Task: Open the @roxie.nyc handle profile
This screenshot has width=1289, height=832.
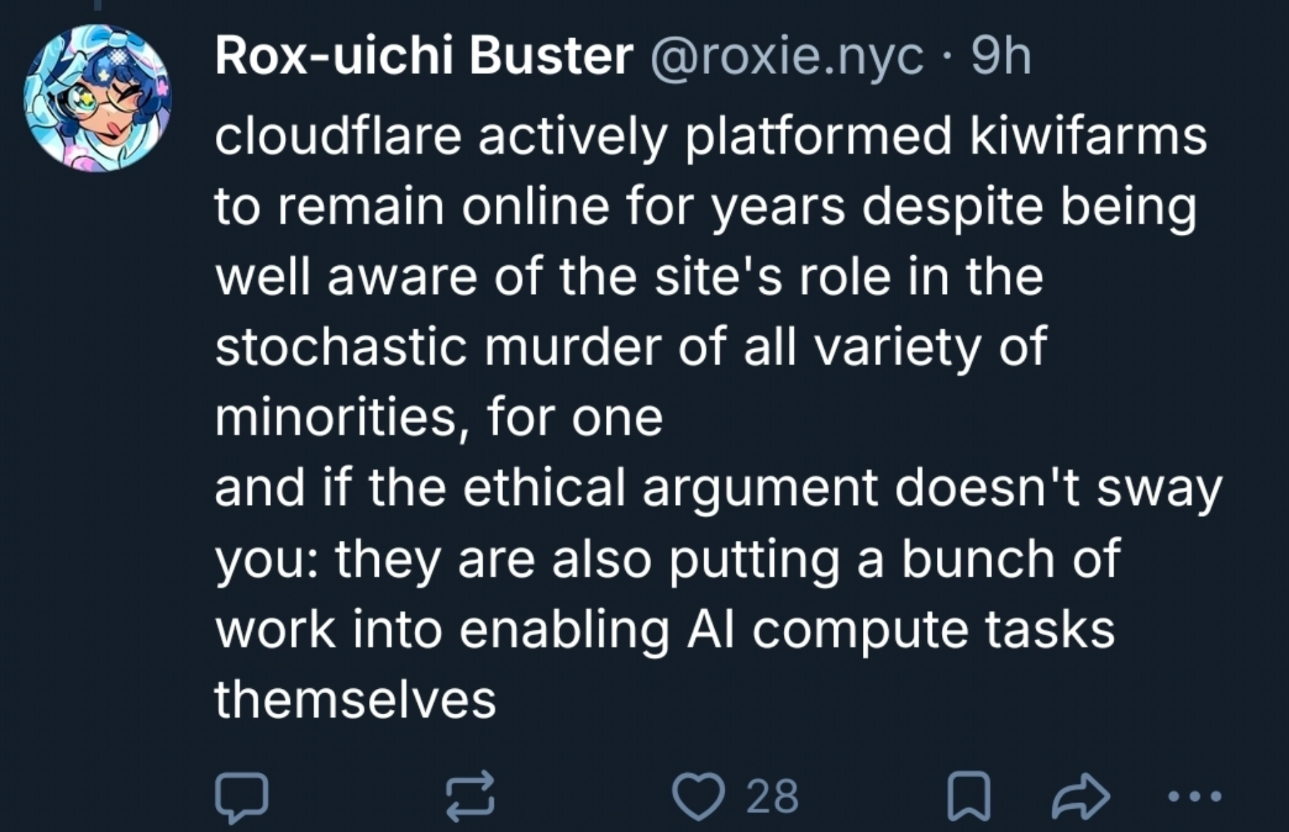Action: (785, 58)
